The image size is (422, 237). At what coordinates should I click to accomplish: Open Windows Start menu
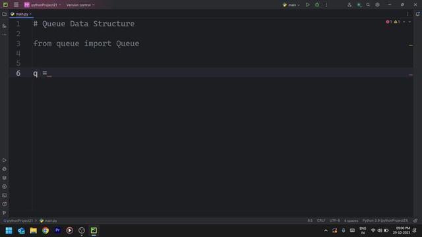point(9,230)
